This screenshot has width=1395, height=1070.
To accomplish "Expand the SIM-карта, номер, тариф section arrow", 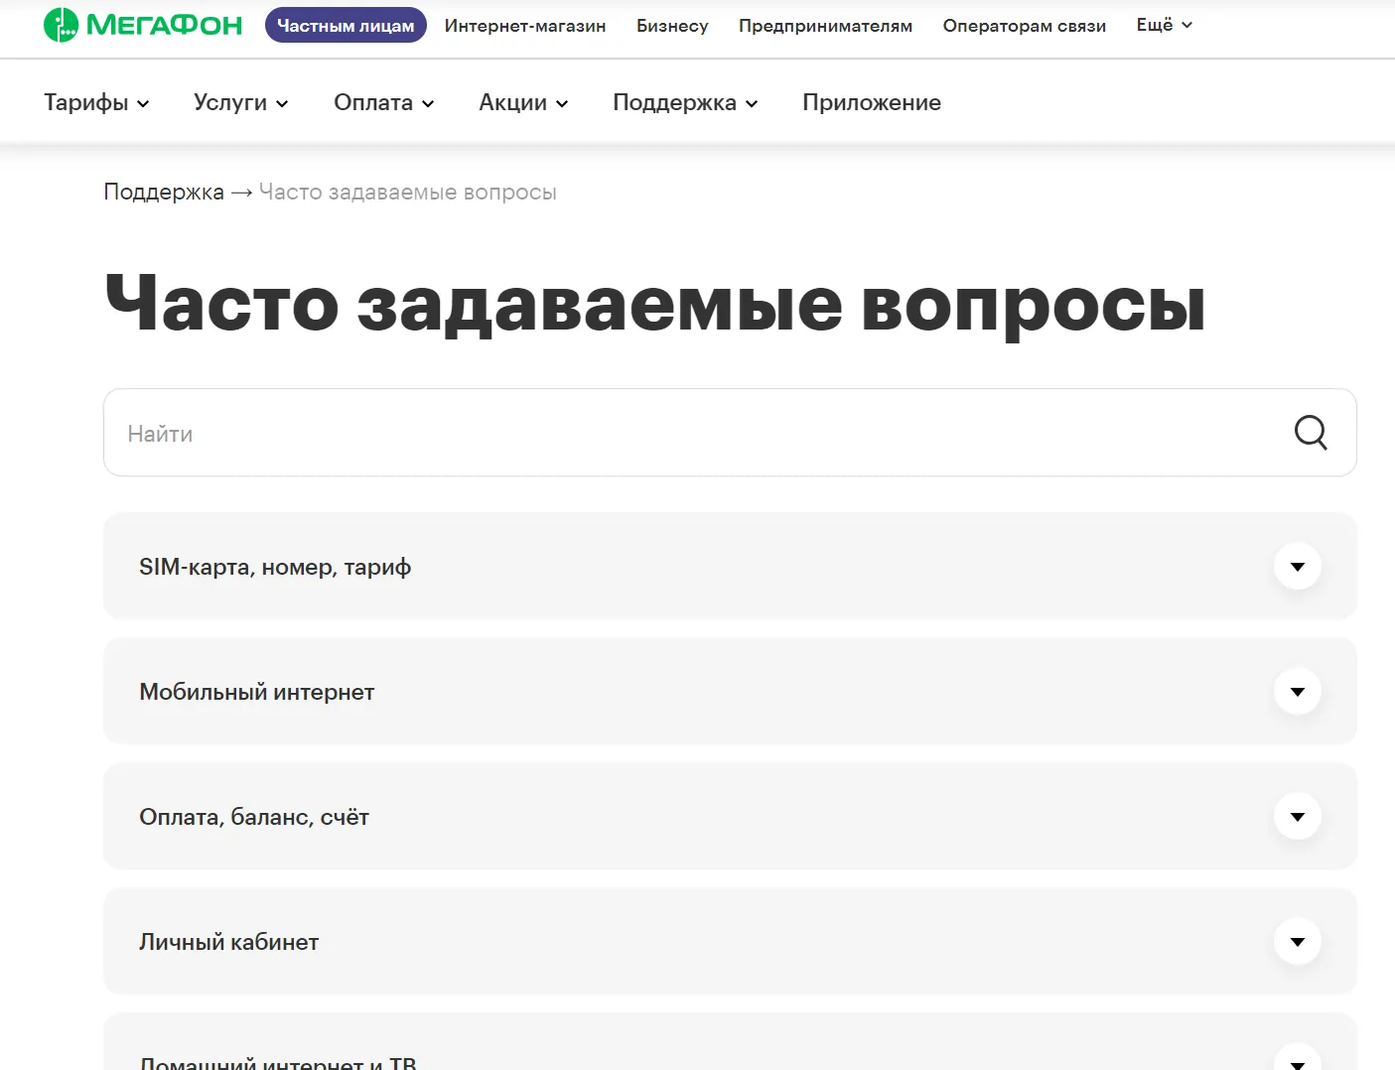I will tap(1297, 567).
